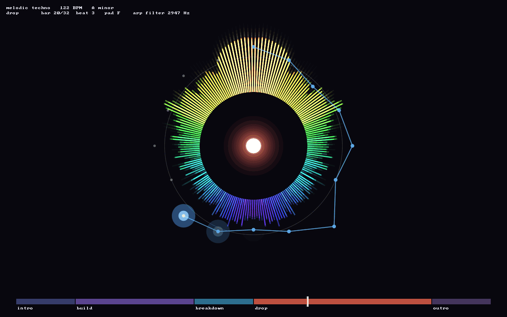Click the rightmost arp node of the polyline

coord(352,146)
